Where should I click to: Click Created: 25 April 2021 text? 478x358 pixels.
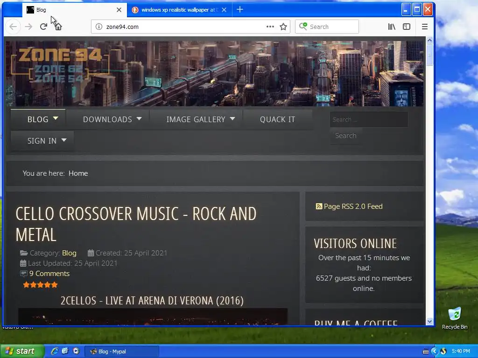(131, 253)
